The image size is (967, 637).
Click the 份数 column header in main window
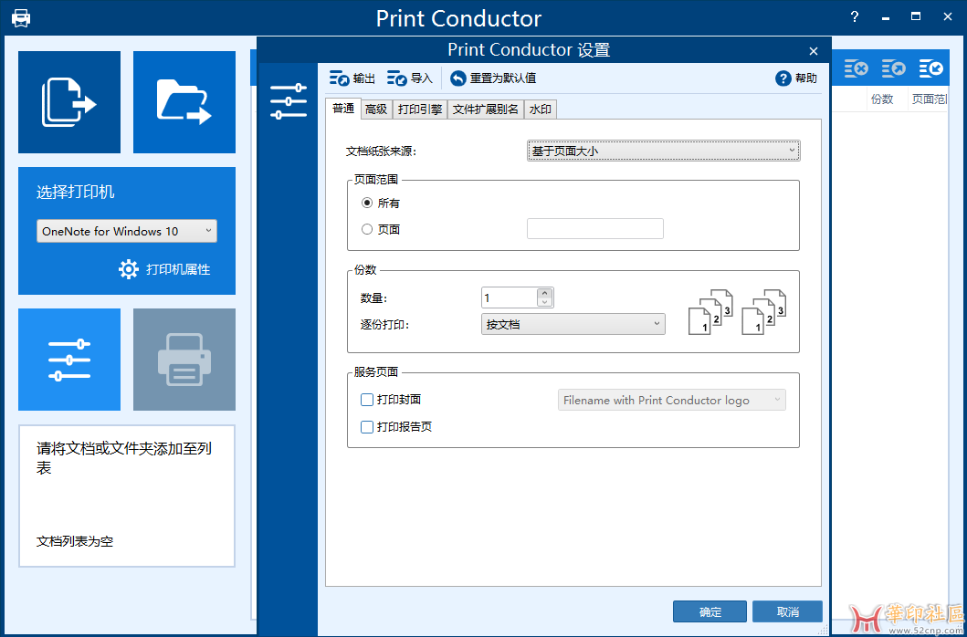click(882, 99)
